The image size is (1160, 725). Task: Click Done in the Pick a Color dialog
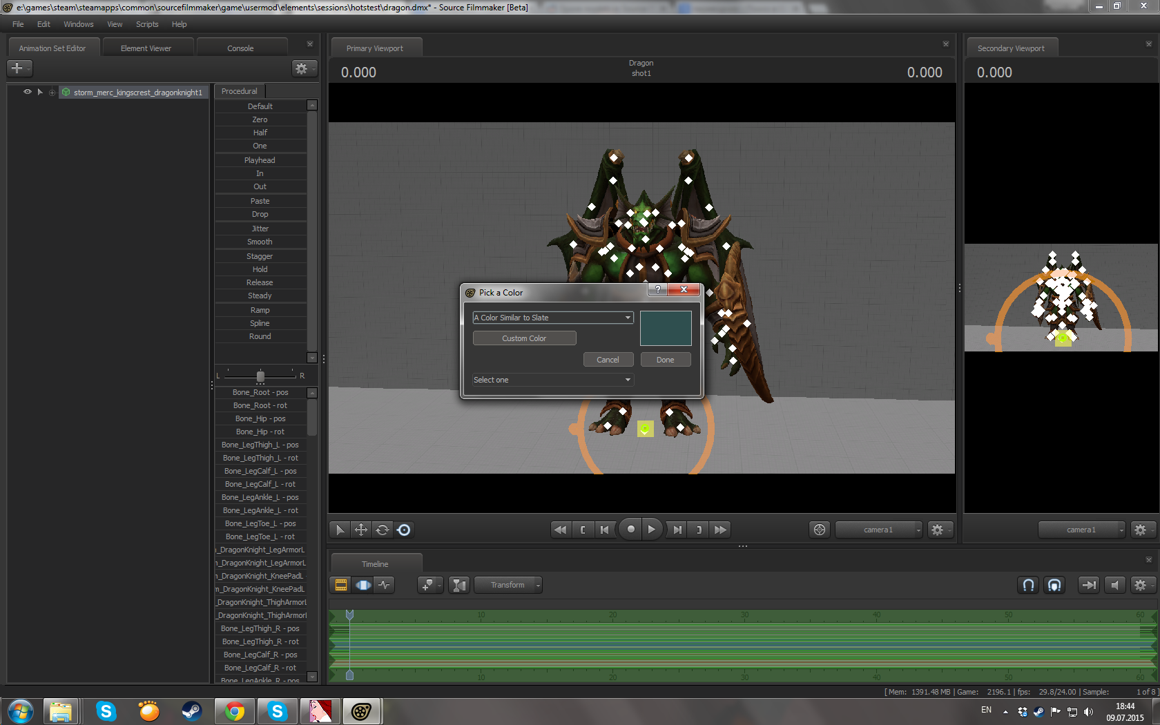(665, 360)
